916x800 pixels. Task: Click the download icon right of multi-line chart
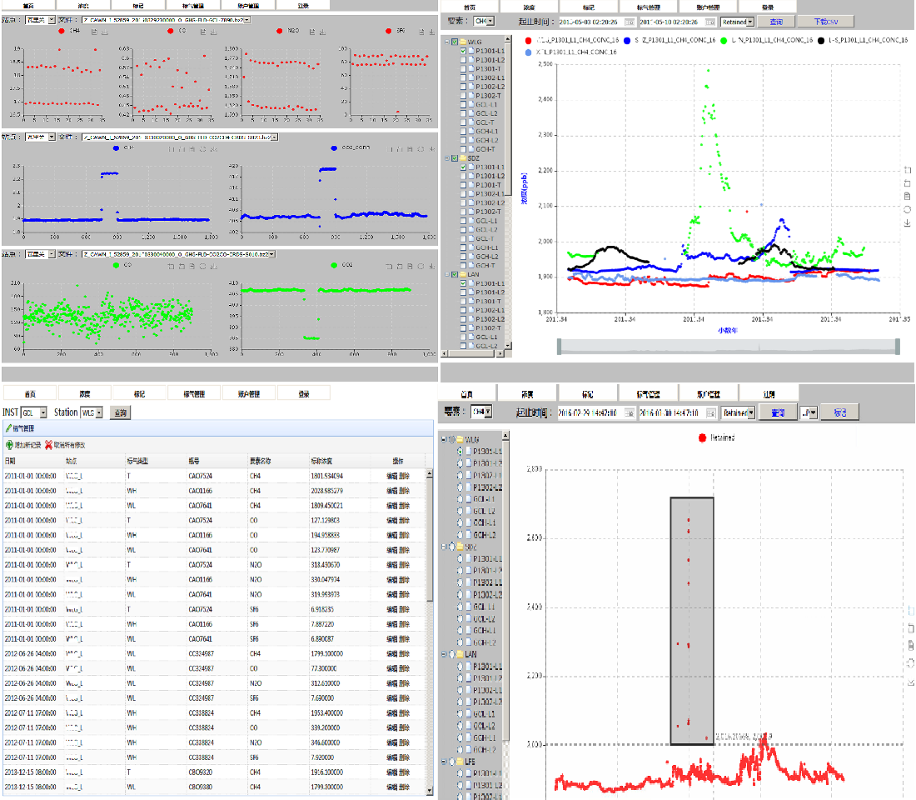[908, 223]
